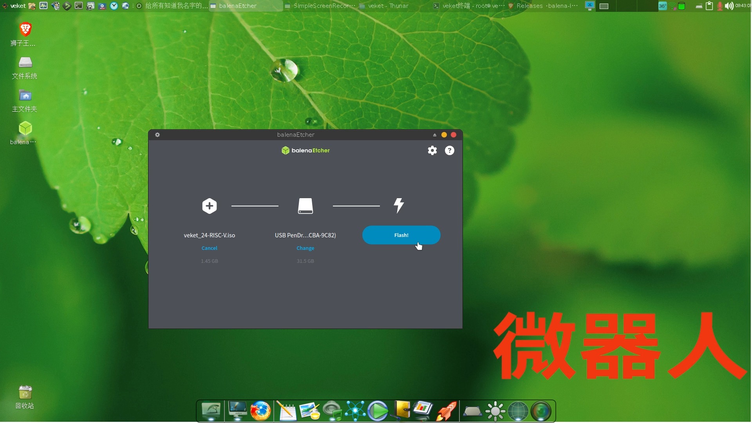
Task: Launch the image painter app from dock
Action: (309, 411)
